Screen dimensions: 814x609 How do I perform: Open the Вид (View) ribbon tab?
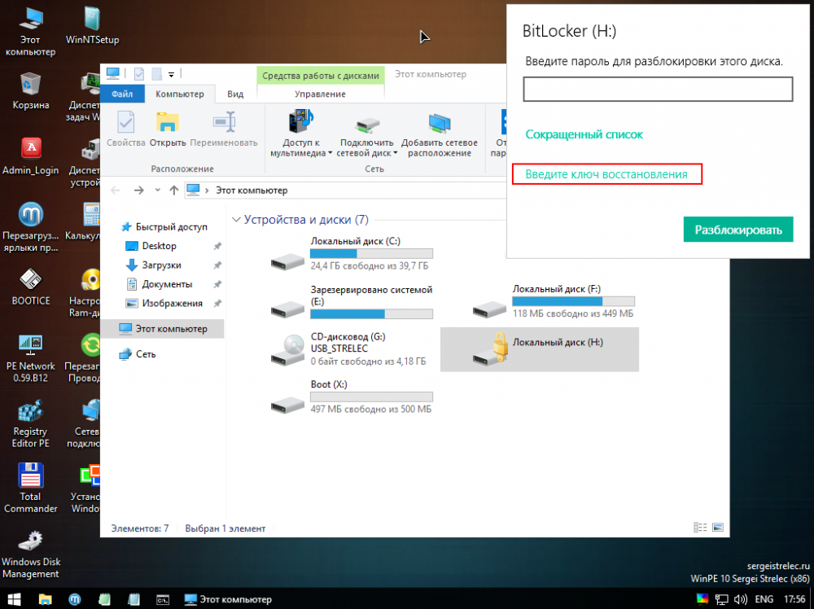click(x=235, y=94)
